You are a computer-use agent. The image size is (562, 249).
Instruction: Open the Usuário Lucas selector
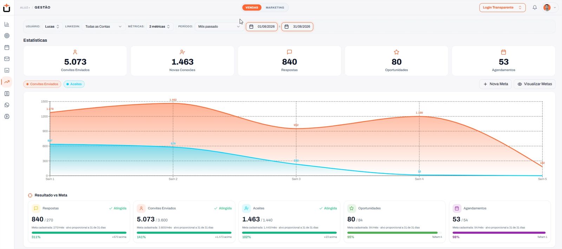pos(52,26)
